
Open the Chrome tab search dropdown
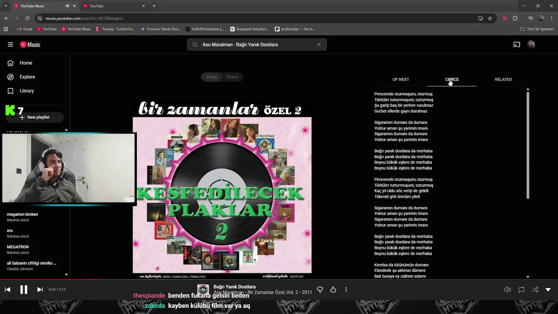click(x=6, y=6)
